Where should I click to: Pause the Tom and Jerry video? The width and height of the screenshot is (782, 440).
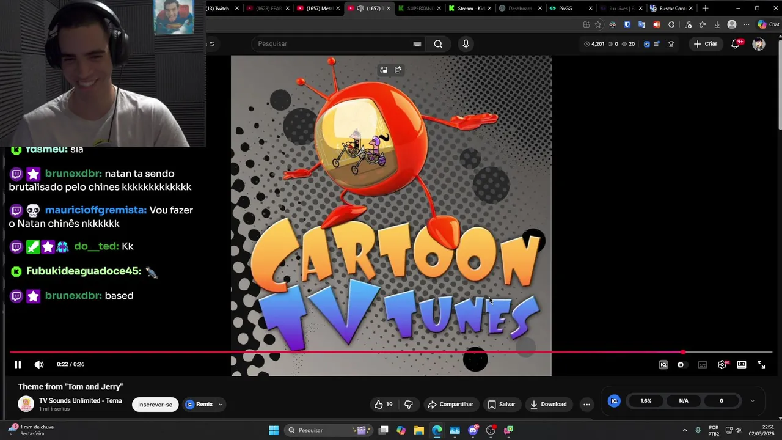click(x=18, y=365)
